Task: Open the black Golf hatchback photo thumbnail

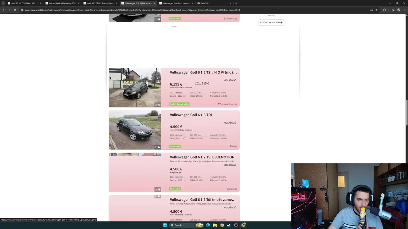Action: coord(135,87)
